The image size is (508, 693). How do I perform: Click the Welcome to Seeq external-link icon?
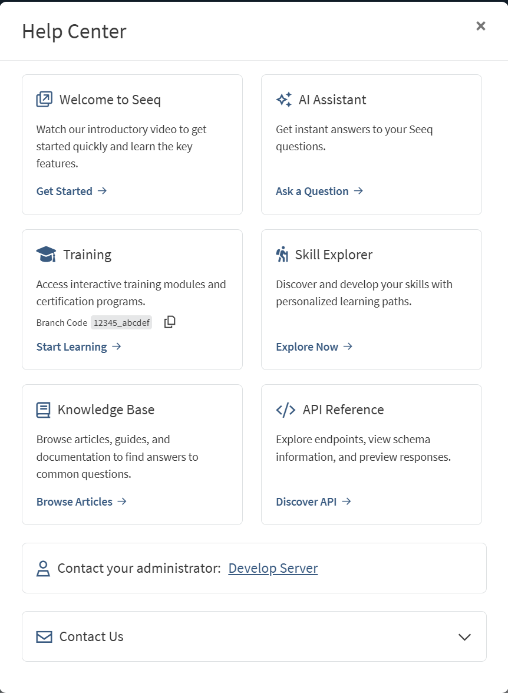point(44,100)
